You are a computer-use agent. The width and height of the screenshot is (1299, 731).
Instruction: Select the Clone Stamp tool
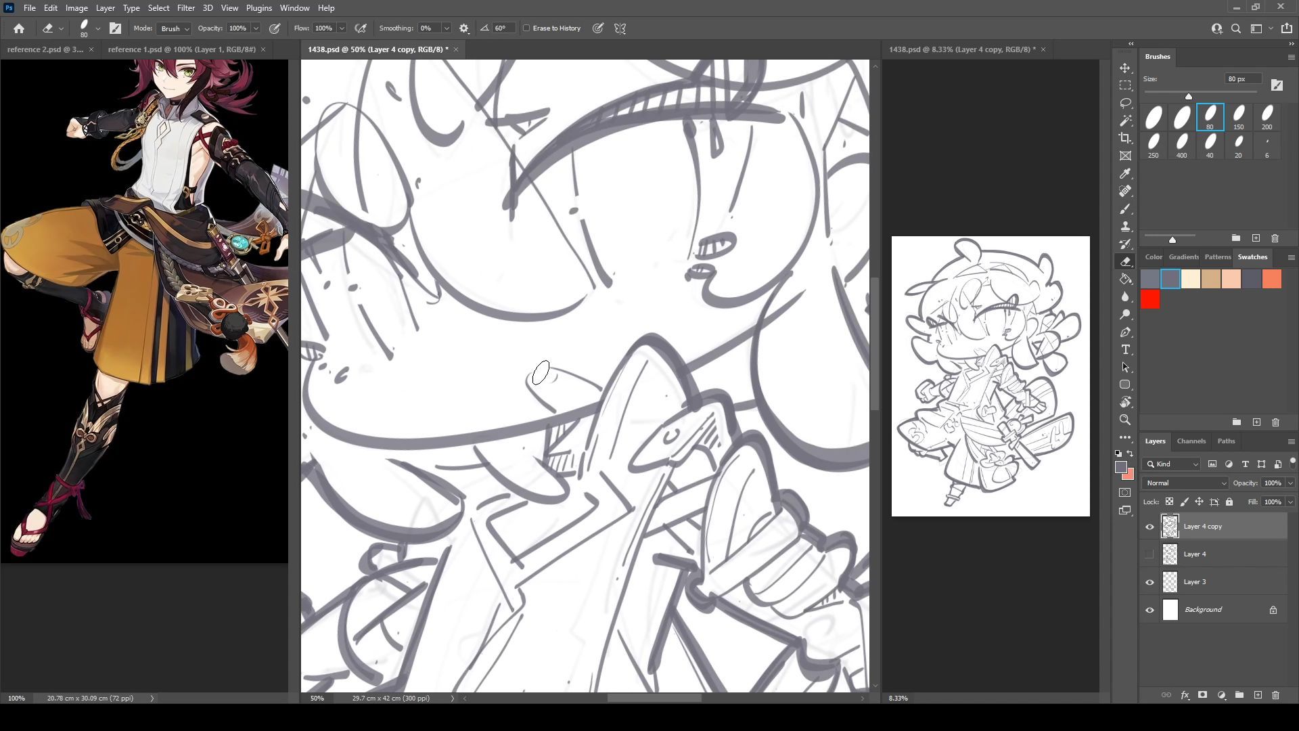point(1125,227)
